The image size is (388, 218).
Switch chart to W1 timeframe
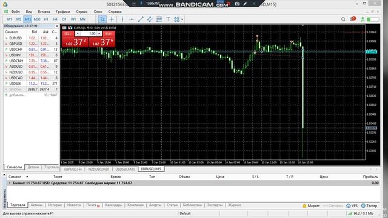click(73, 19)
